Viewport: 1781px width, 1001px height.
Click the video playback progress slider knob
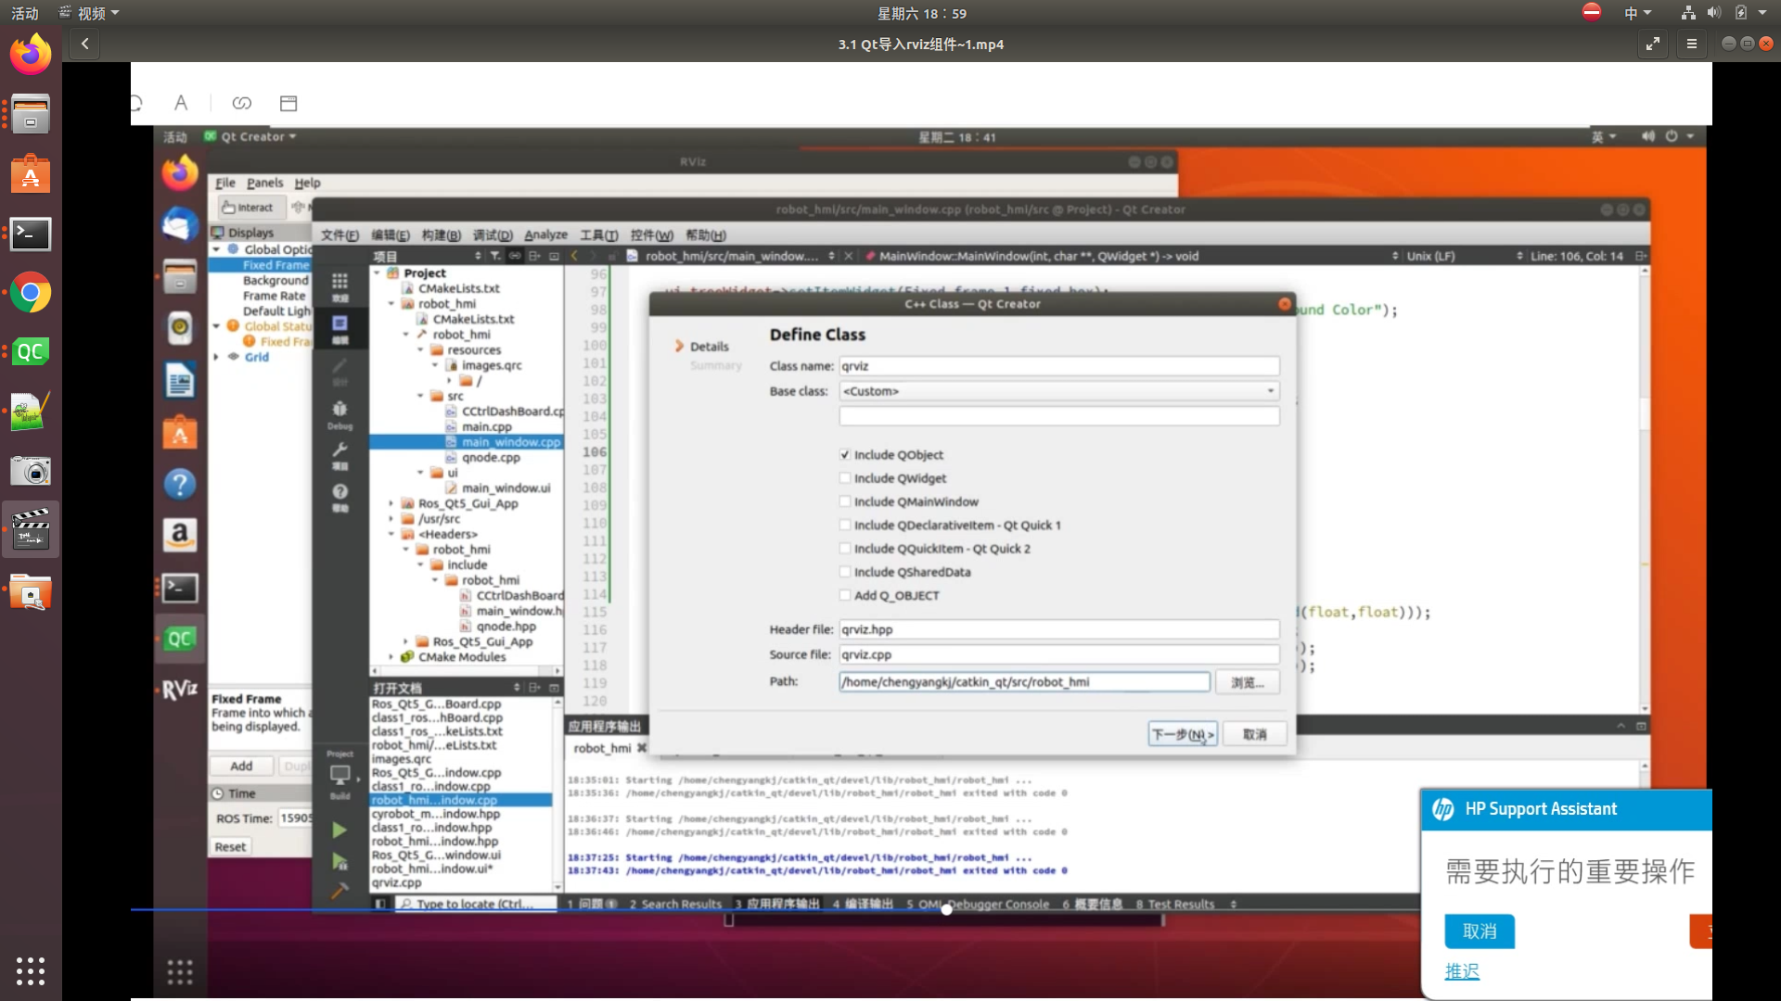(x=946, y=909)
